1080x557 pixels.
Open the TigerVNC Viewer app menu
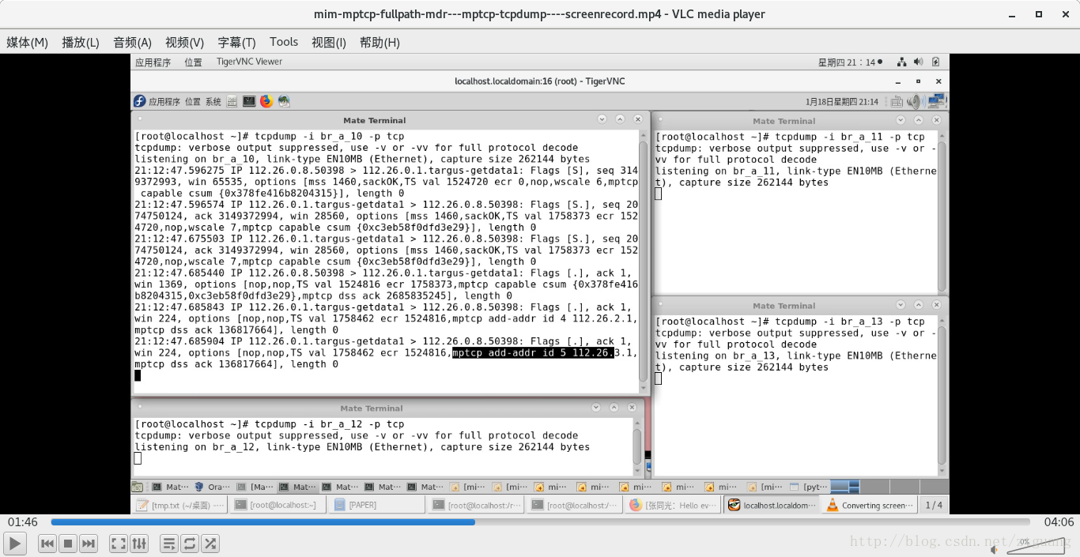(249, 62)
